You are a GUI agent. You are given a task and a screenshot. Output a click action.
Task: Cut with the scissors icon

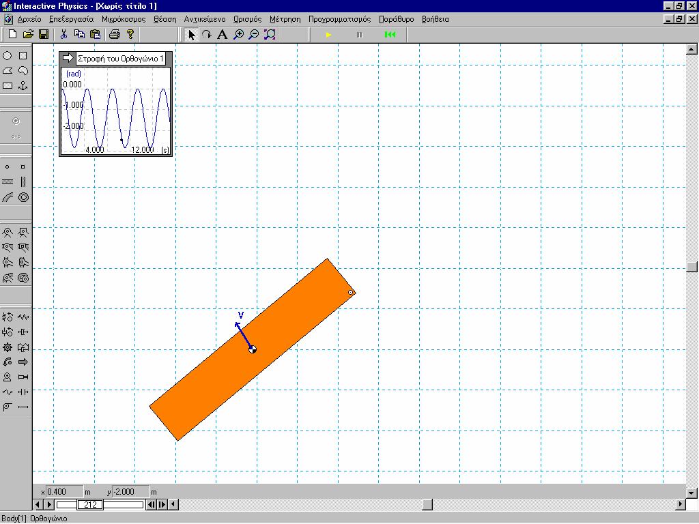pos(63,34)
